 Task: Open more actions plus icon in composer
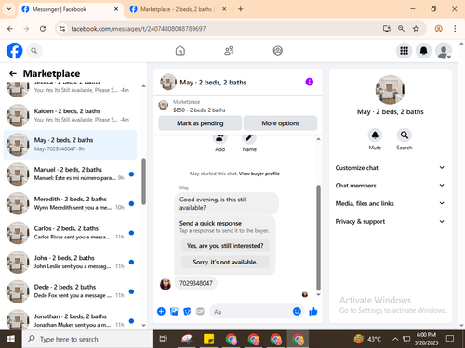coord(161,311)
